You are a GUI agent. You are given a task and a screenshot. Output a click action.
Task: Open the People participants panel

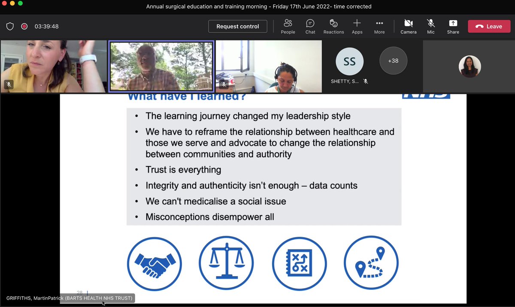[288, 26]
